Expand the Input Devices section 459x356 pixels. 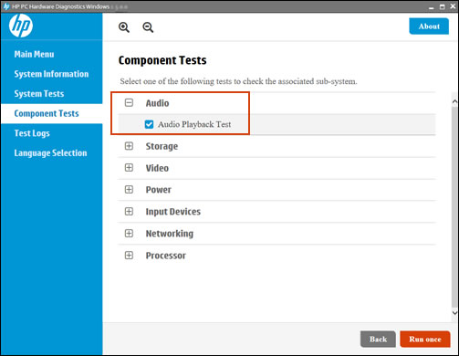129,212
